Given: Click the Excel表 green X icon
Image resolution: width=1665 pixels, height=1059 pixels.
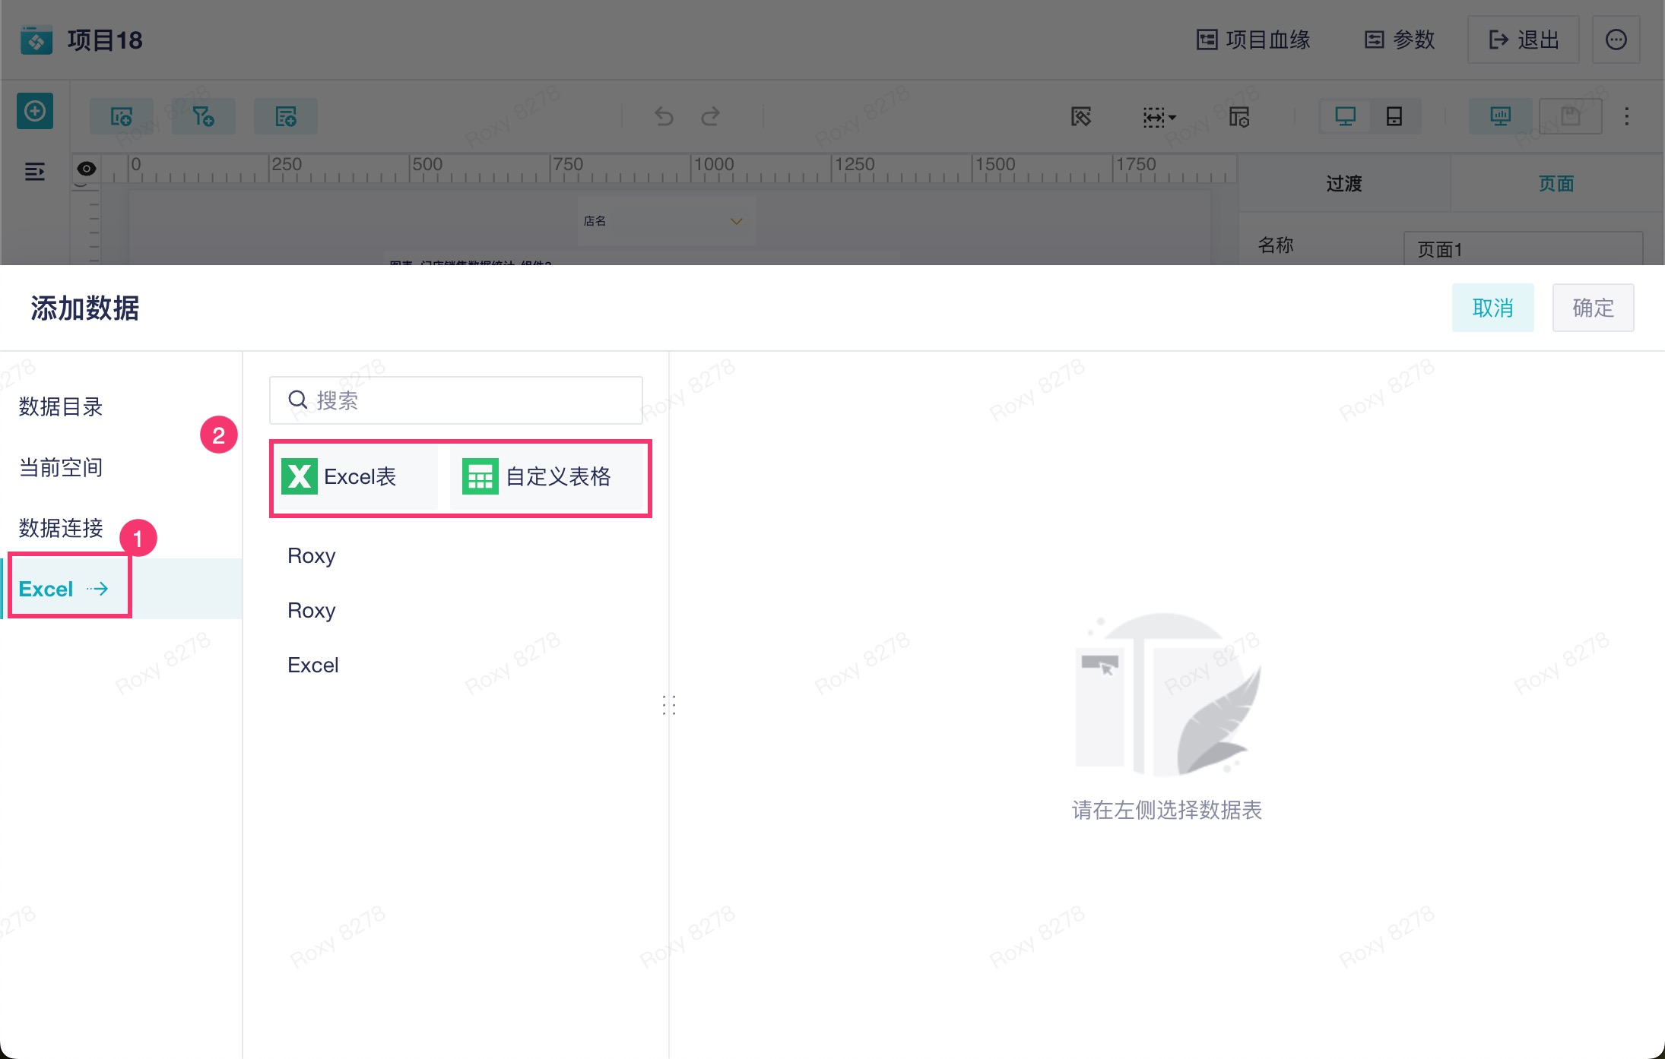Looking at the screenshot, I should point(299,476).
